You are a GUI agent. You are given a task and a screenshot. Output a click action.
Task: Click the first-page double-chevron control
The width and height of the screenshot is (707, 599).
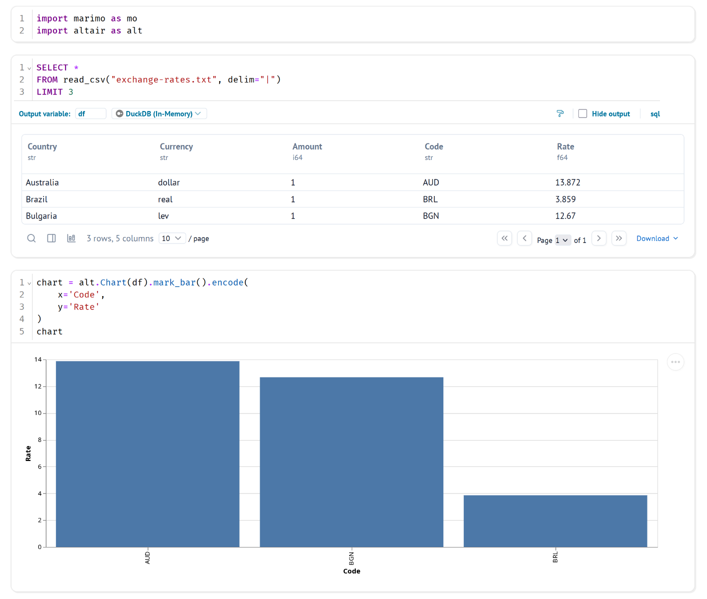coord(504,238)
